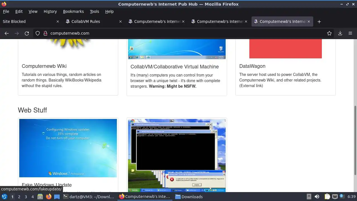Switch to workspace 4
Viewport: 357px width, 201px height.
(32, 197)
